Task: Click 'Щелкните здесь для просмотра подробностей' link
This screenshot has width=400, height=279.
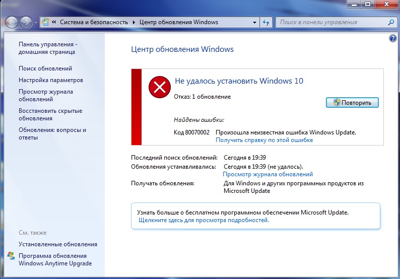Action: pos(204,220)
